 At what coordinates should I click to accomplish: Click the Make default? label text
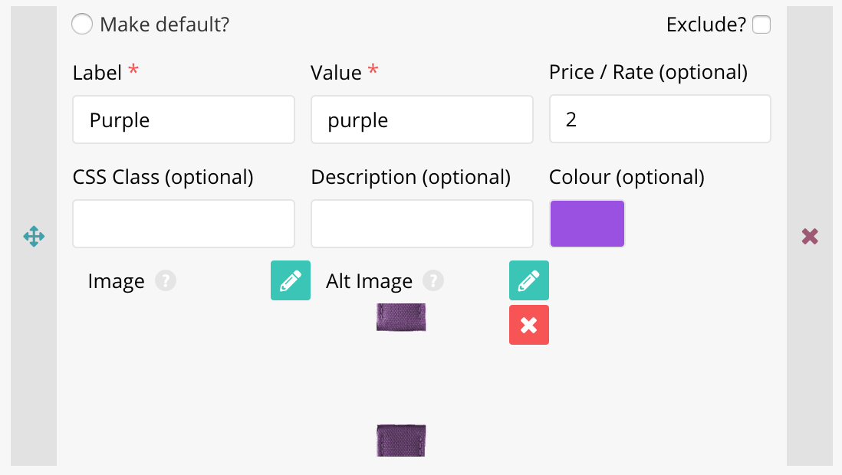pyautogui.click(x=164, y=25)
